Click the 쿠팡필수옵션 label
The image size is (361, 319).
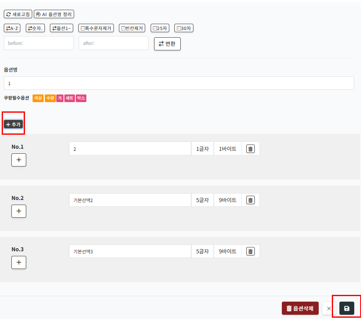[17, 98]
